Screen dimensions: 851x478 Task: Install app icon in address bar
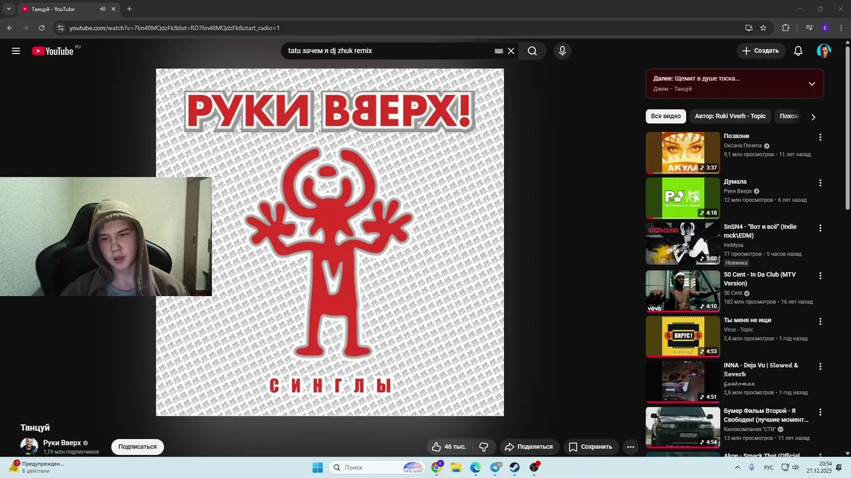point(749,28)
